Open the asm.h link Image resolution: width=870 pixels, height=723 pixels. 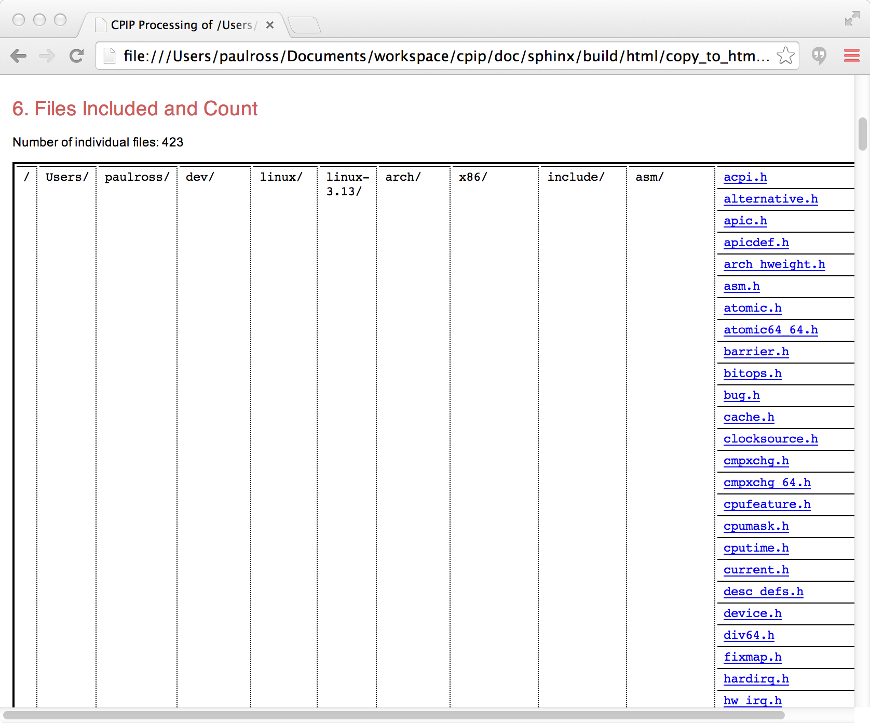(x=741, y=286)
